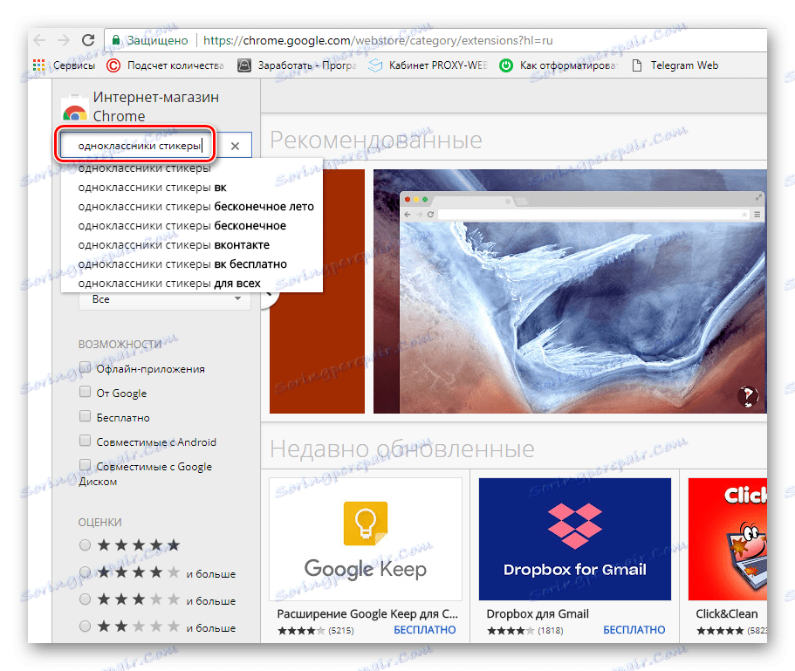Screen dimensions: 795x671
Task: Click the Недавно обновленные section heading
Action: point(402,449)
